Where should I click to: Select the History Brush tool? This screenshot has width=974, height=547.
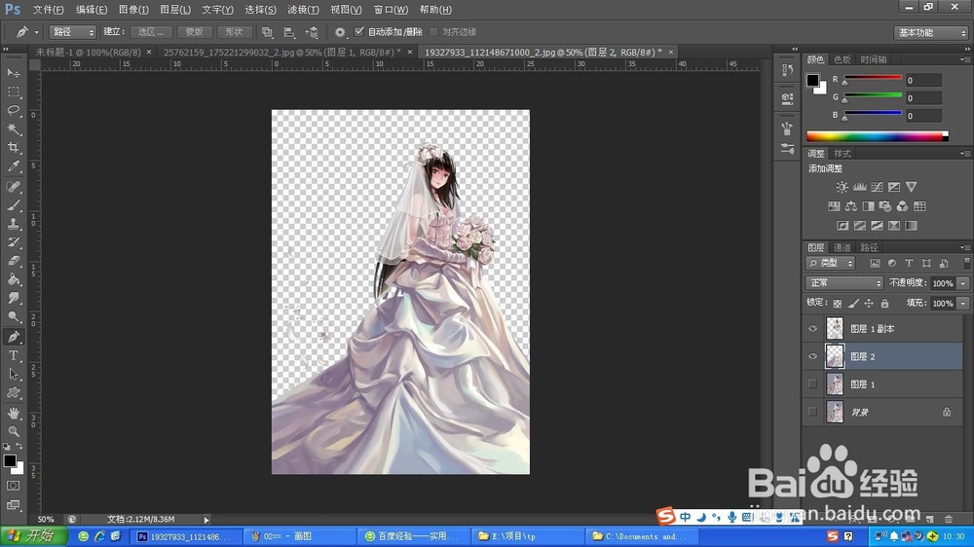click(13, 242)
